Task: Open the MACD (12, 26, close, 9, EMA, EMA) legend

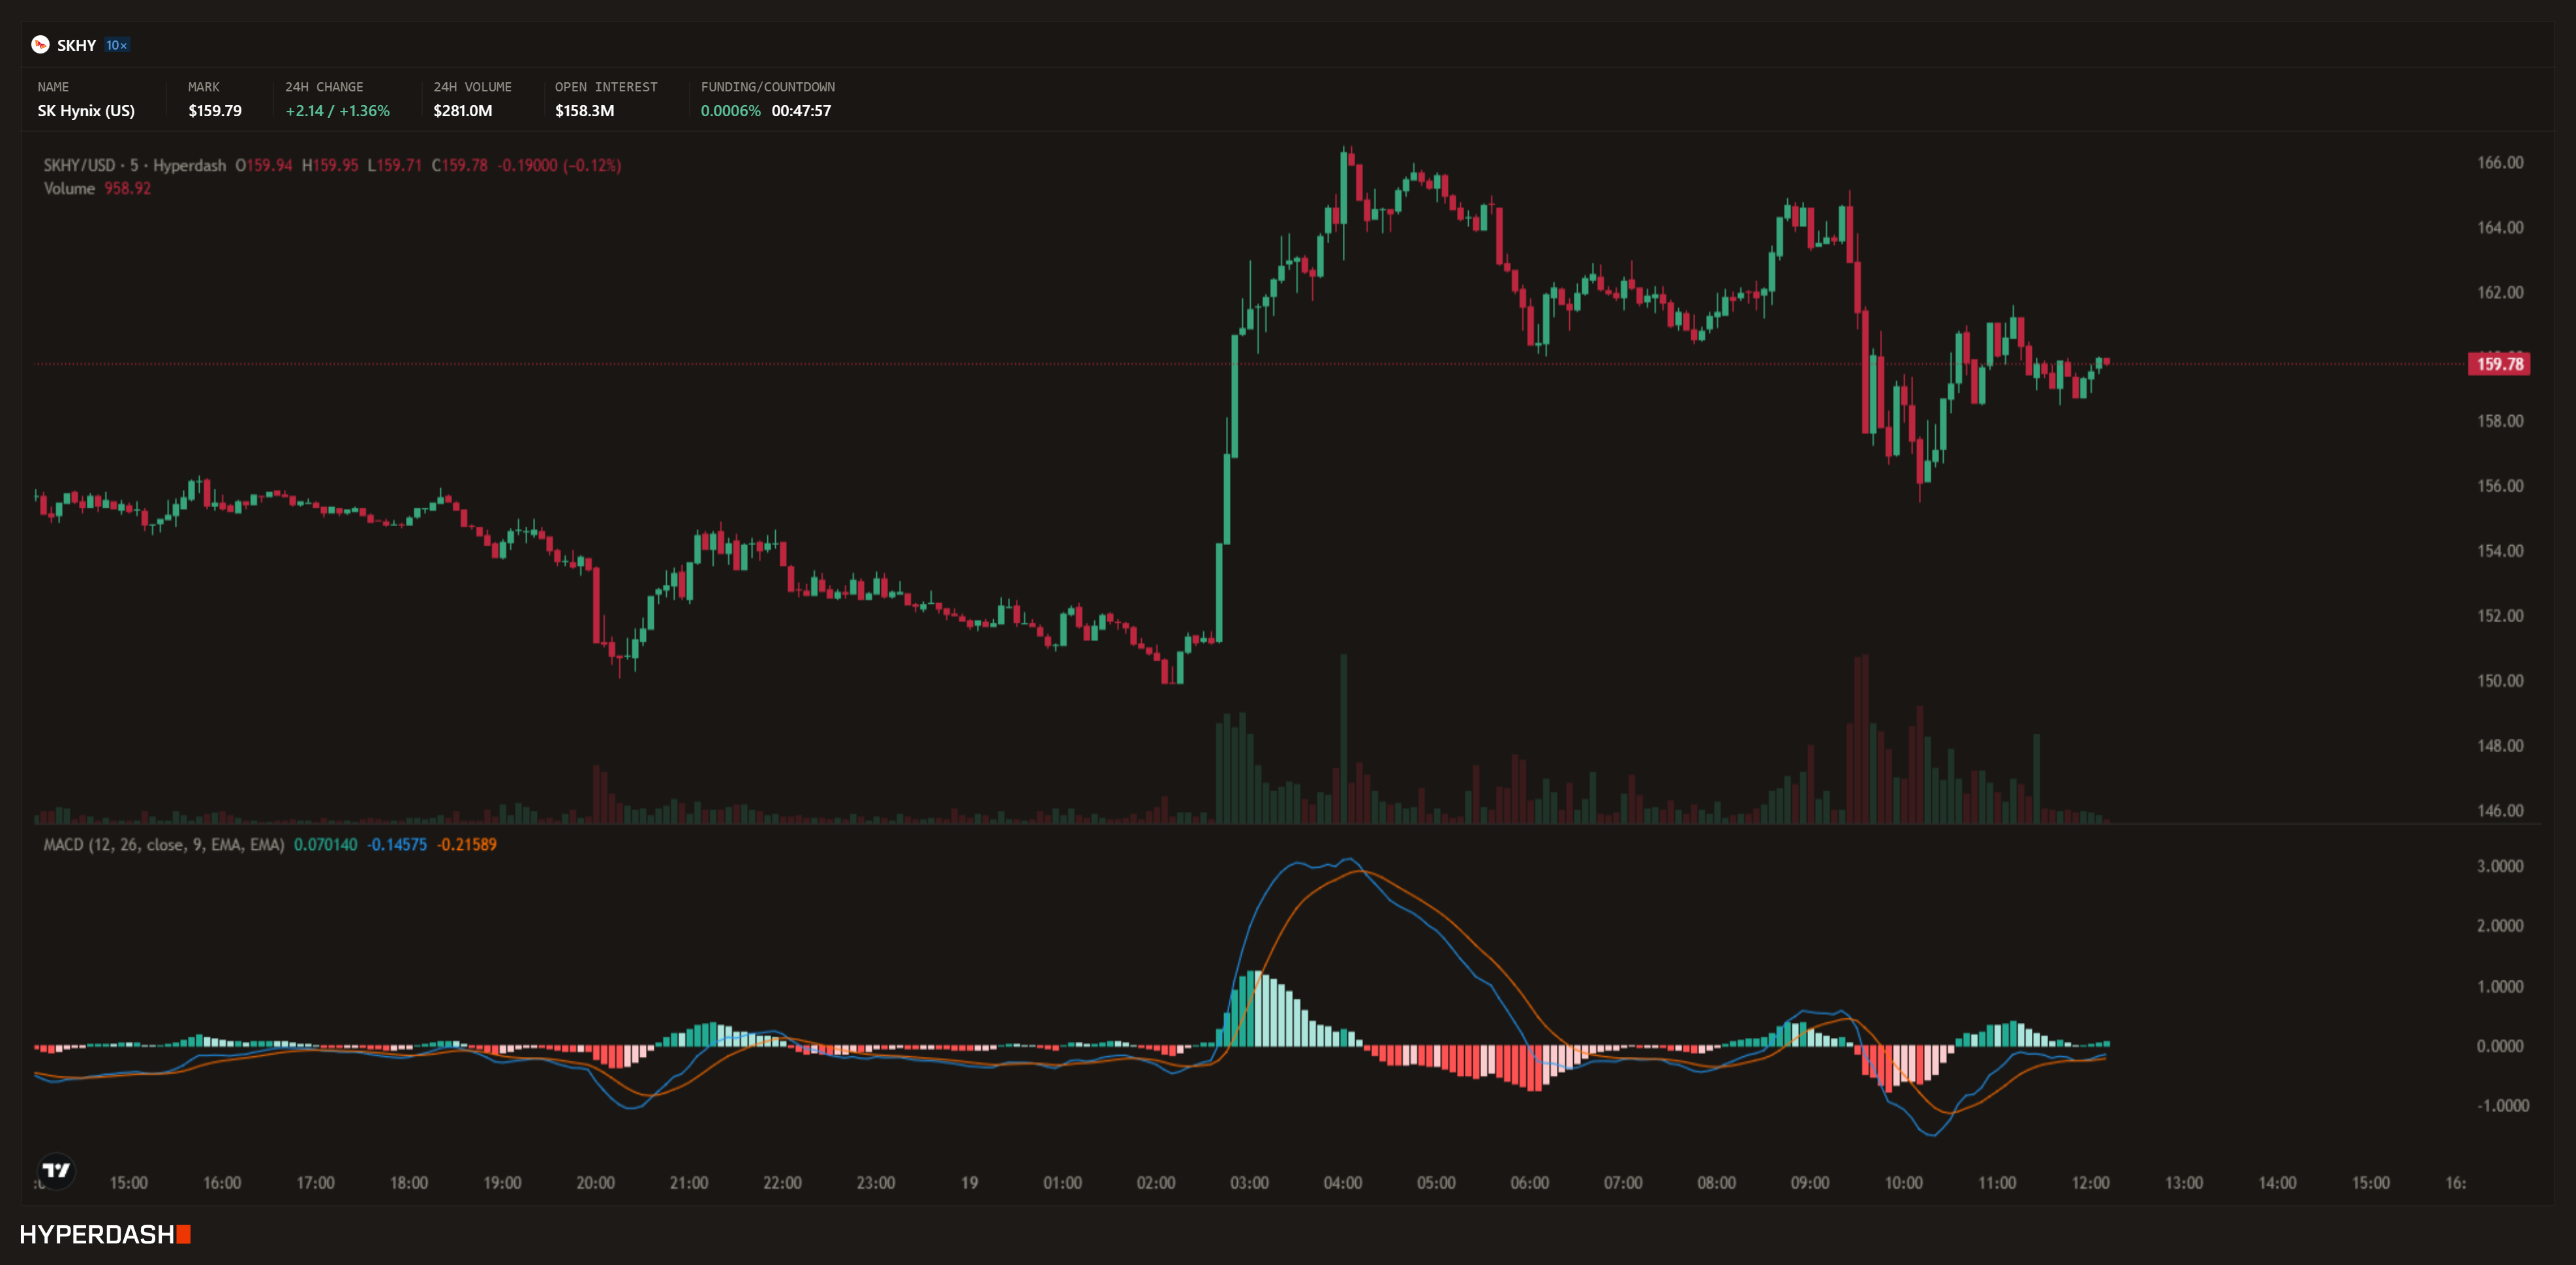Action: [164, 845]
